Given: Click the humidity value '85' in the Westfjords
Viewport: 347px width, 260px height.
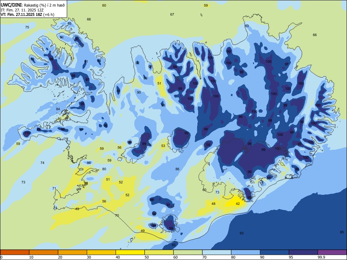Looking at the screenshot, I should point(69,24).
